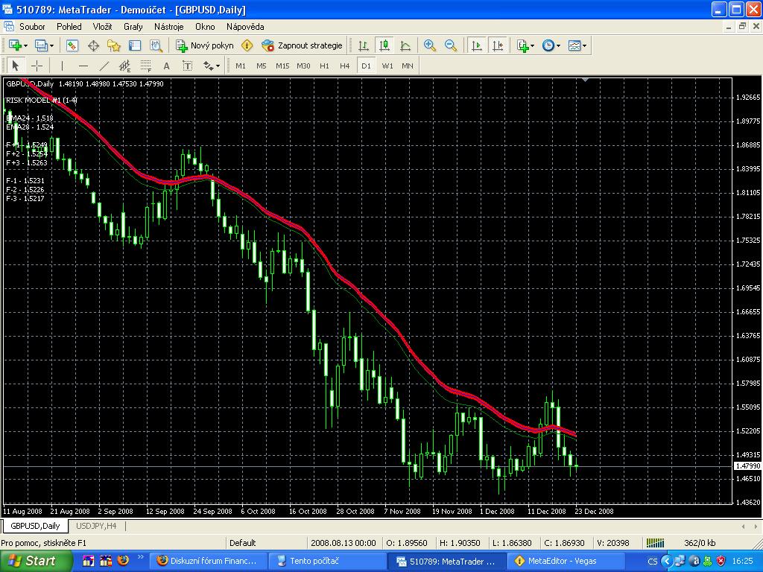Image resolution: width=763 pixels, height=572 pixels.
Task: Open the Indicators list icon
Action: tap(523, 45)
